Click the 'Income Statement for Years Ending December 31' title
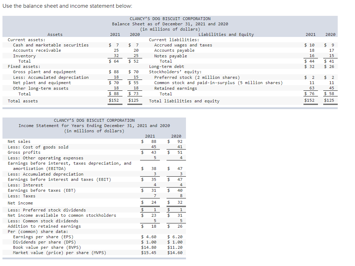The height and width of the screenshot is (266, 355). [94, 126]
